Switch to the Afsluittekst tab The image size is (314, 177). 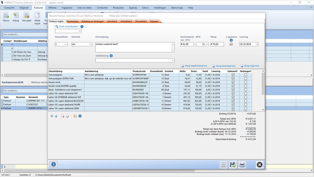[126, 21]
